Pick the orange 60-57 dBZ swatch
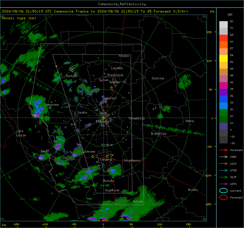This screenshot has height=228, width=244. (x=223, y=45)
